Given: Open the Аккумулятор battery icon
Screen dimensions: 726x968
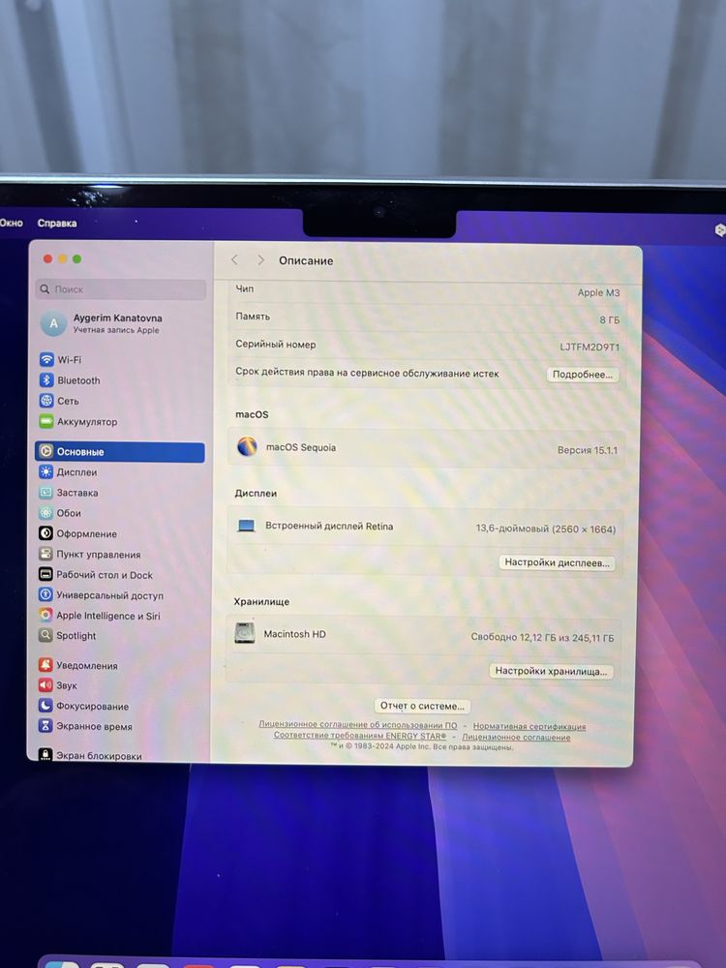Looking at the screenshot, I should coord(46,422).
